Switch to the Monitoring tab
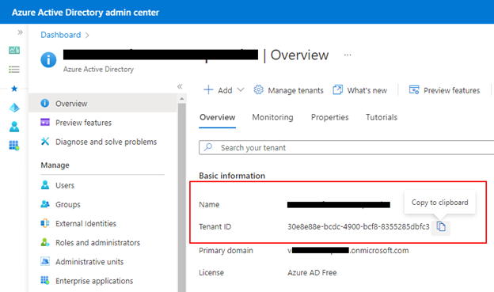 pos(272,117)
